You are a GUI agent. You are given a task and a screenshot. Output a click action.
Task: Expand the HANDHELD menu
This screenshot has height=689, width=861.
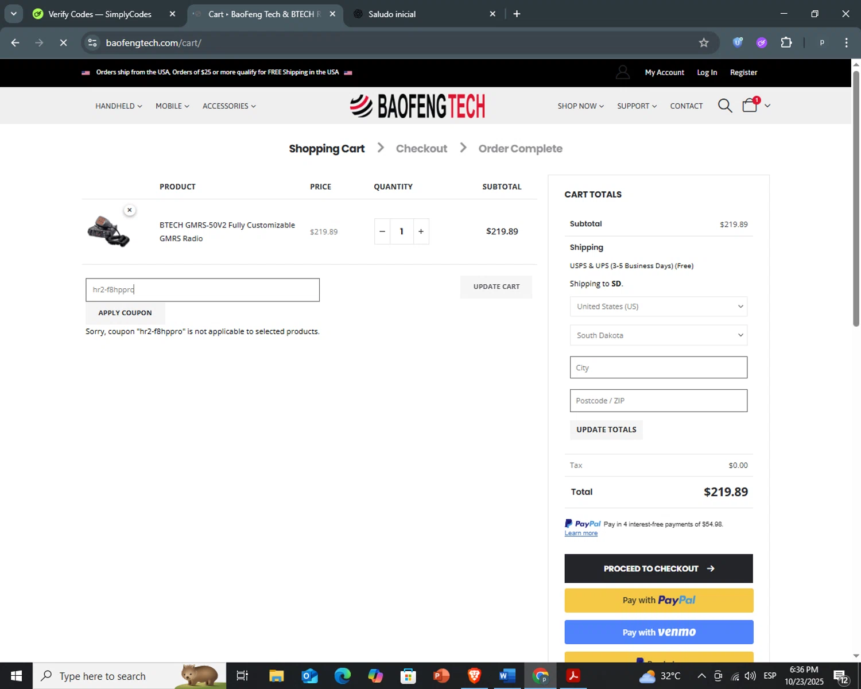pos(119,106)
